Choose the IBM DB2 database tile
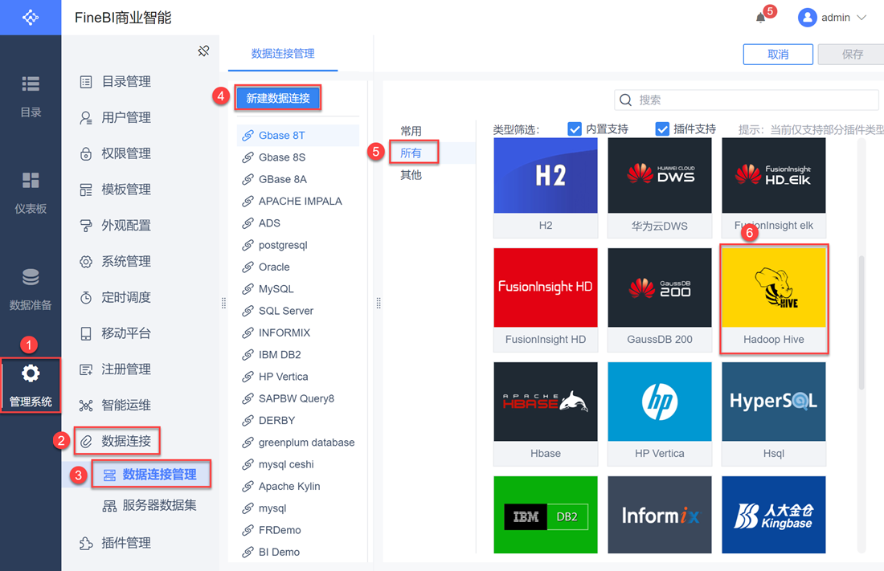This screenshot has width=884, height=571. click(545, 515)
